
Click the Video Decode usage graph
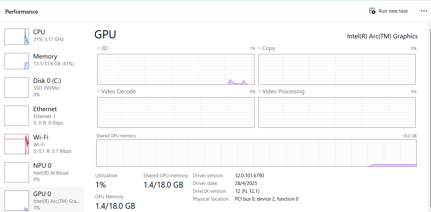click(x=176, y=113)
